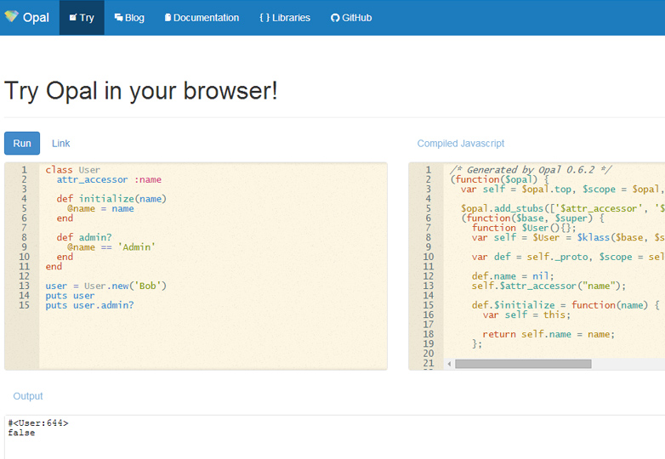Click the 'function $User(){};' line
665x459 pixels.
tap(524, 228)
